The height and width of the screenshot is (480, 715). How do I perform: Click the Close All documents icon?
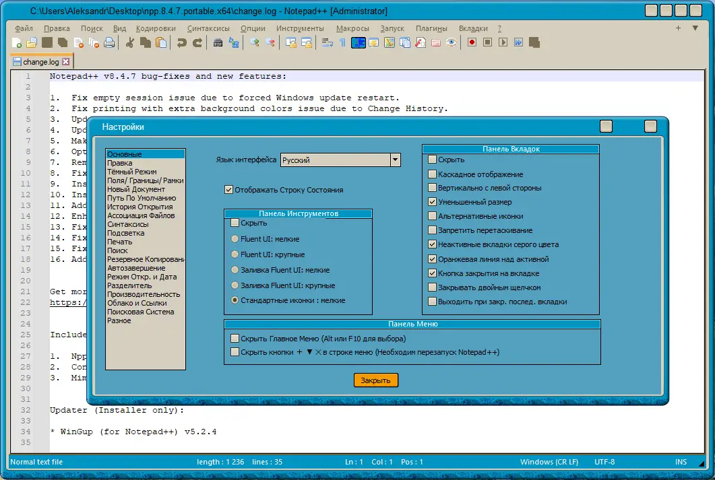coord(94,43)
